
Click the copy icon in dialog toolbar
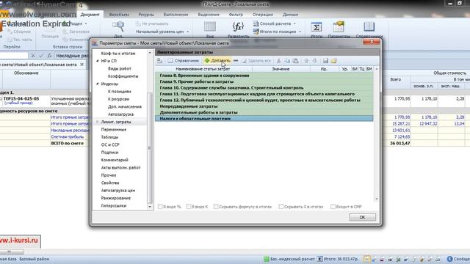click(x=287, y=61)
